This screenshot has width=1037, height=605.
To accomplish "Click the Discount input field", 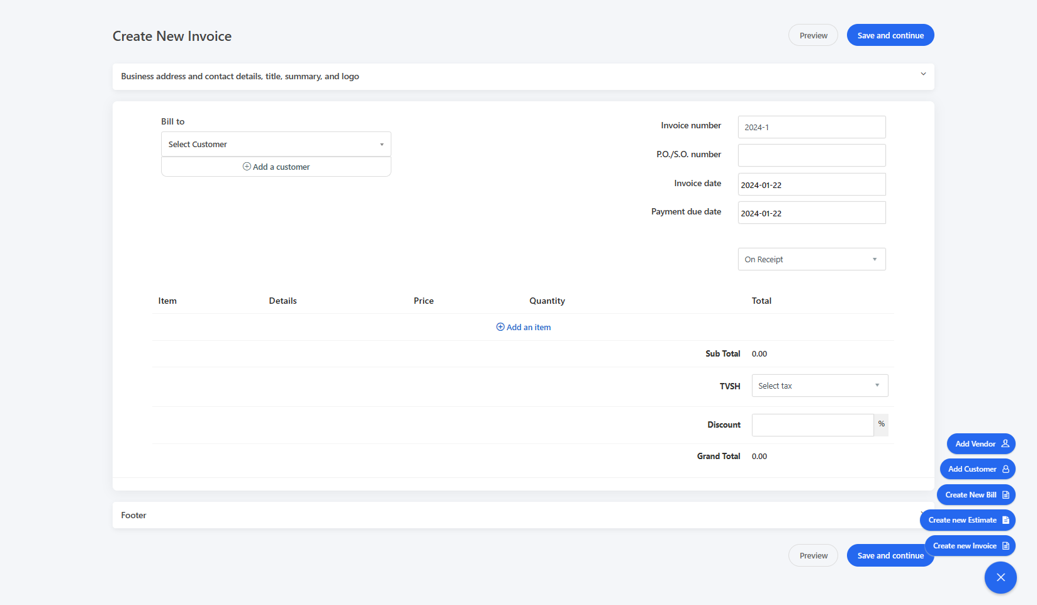I will coord(812,425).
